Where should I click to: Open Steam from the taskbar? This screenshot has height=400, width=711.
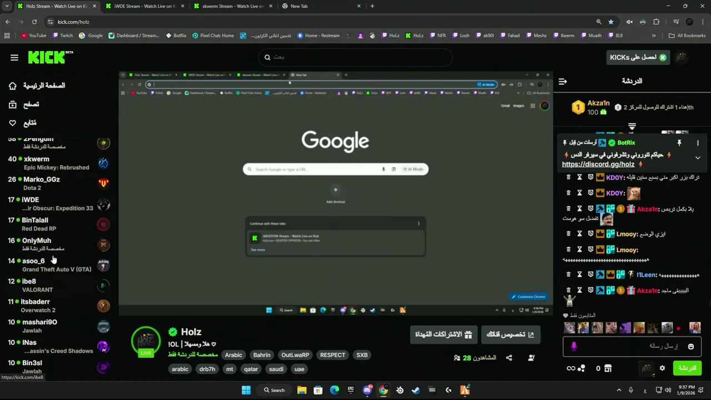[415, 390]
